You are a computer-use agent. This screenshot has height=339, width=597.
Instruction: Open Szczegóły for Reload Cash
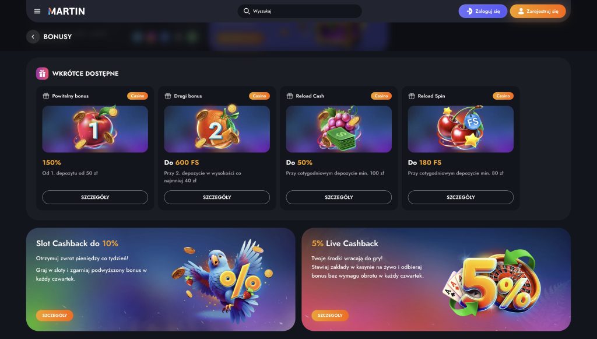click(x=339, y=197)
